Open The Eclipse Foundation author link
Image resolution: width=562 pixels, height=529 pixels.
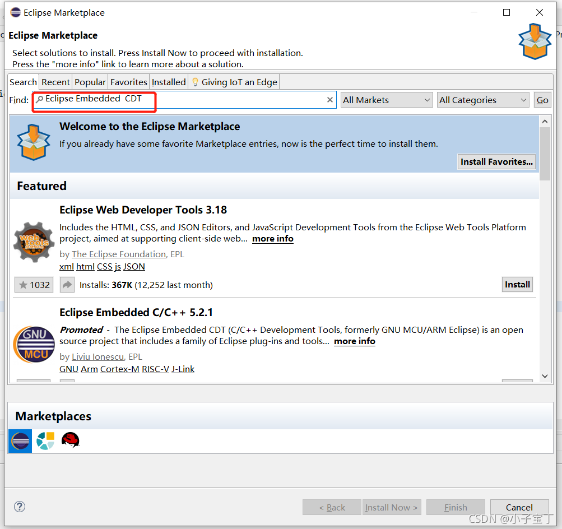click(119, 254)
